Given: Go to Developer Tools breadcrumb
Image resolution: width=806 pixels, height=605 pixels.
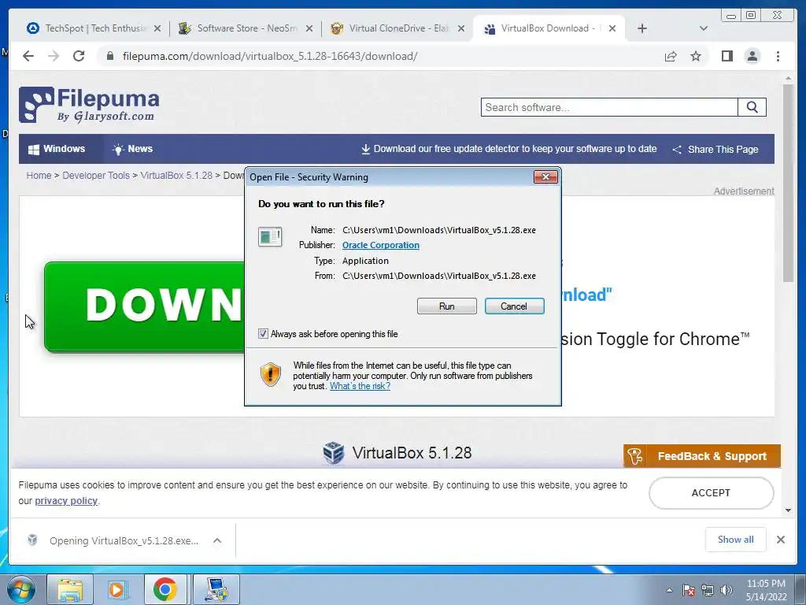Looking at the screenshot, I should pyautogui.click(x=96, y=176).
